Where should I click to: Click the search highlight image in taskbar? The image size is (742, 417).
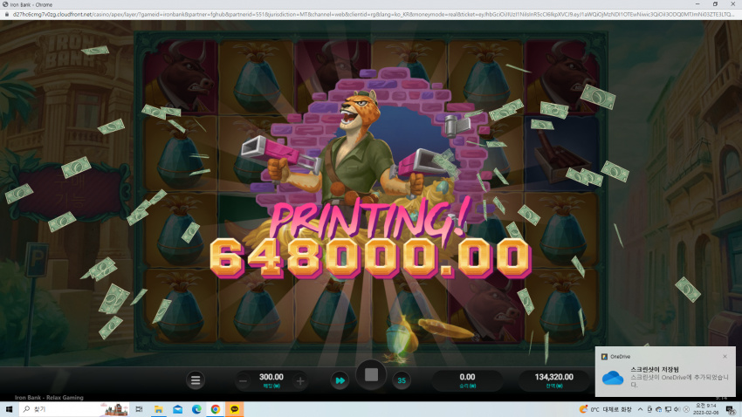click(x=115, y=409)
